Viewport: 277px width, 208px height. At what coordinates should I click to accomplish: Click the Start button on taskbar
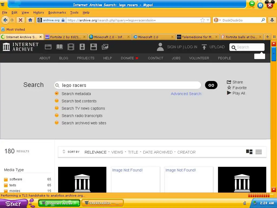click(x=14, y=203)
